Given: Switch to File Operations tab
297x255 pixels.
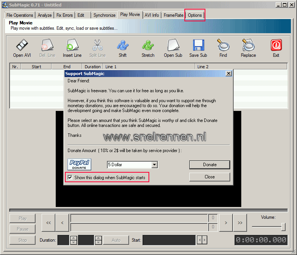Looking at the screenshot, I should point(20,15).
